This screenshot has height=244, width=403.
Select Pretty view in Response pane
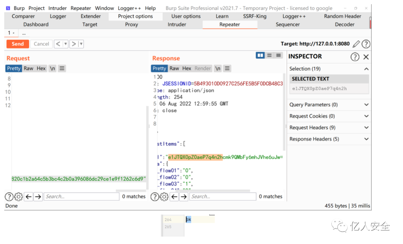(159, 69)
